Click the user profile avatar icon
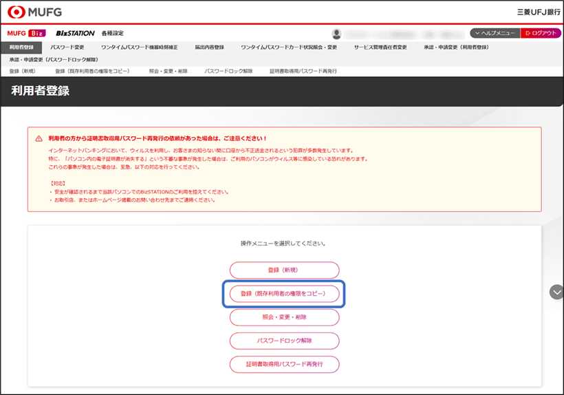The image size is (564, 395). (x=336, y=34)
